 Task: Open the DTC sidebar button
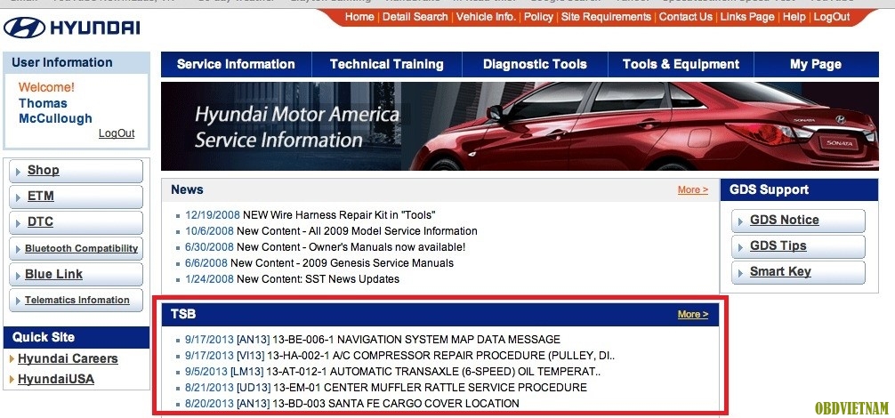pos(76,222)
